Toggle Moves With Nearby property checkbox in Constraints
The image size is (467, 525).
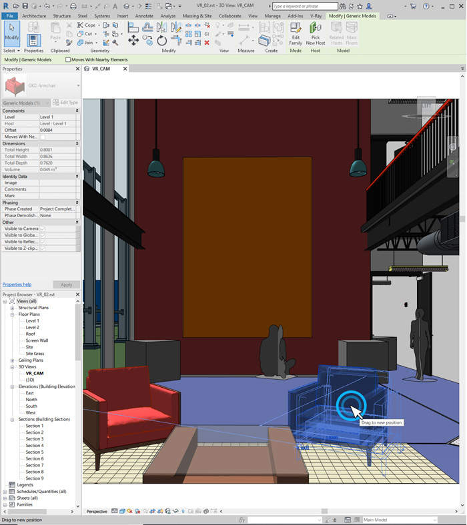pyautogui.click(x=43, y=137)
